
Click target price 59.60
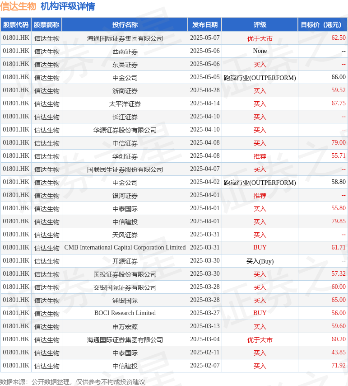339,326
